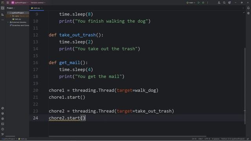251x141 pixels.
Task: Click main.py breadcrumb in status bar
Action: (x=23, y=139)
